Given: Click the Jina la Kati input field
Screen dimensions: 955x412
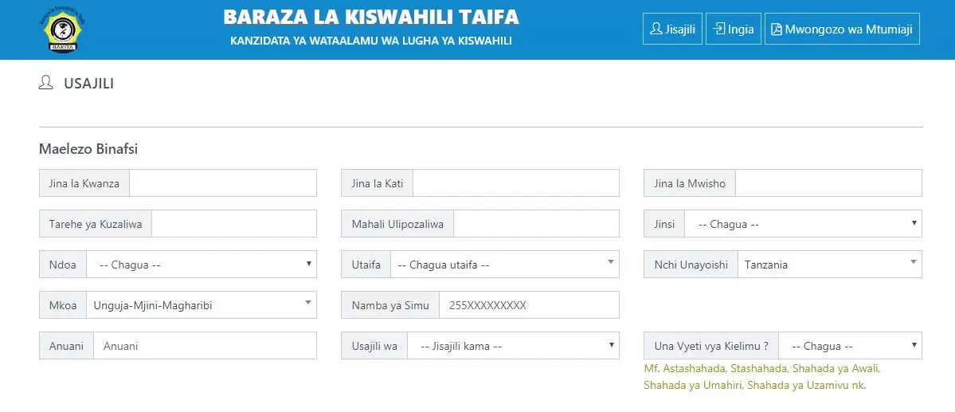Looking at the screenshot, I should tap(516, 182).
